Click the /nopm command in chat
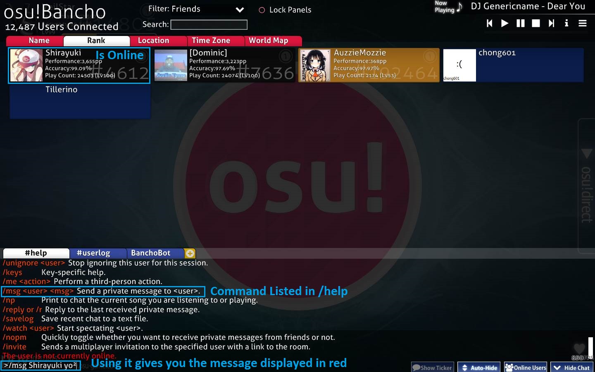595x372 pixels. tap(14, 337)
